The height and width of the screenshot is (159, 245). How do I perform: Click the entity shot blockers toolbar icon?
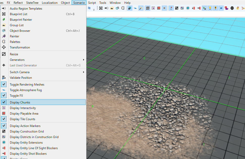click(x=199, y=8)
